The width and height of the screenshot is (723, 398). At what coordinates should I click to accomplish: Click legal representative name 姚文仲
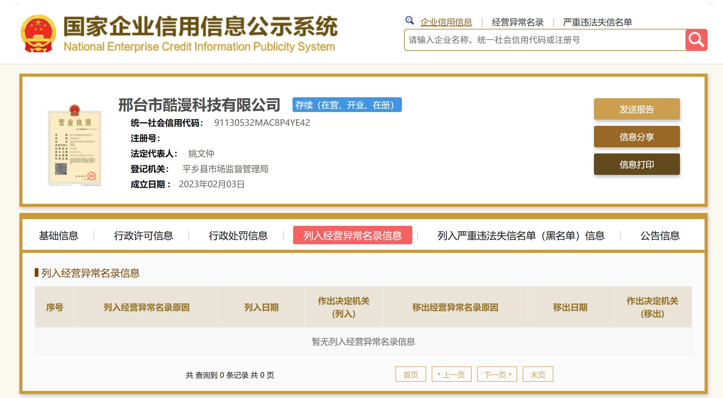(x=201, y=153)
